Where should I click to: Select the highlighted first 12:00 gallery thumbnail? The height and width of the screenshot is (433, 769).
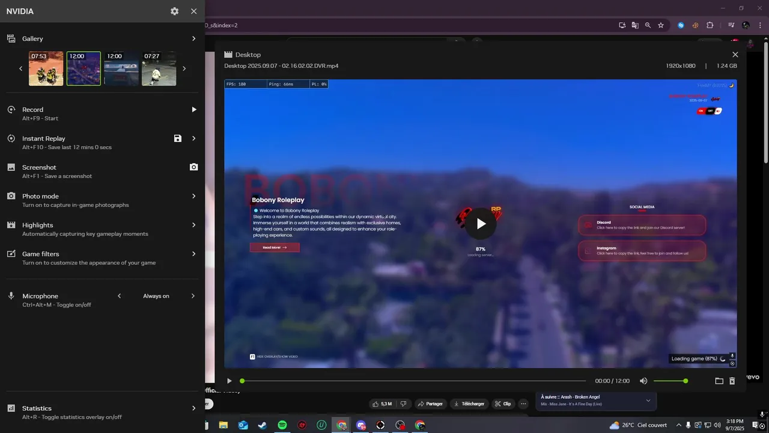tap(84, 69)
